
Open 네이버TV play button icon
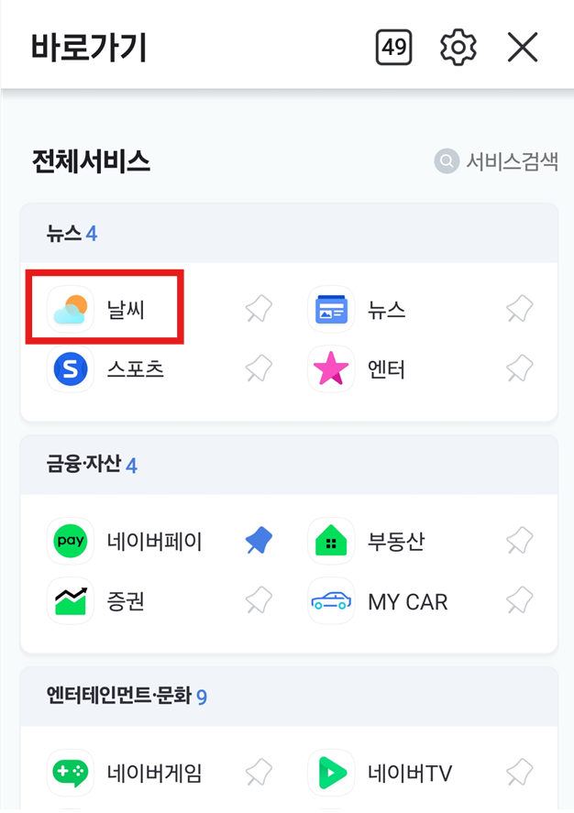point(331,773)
